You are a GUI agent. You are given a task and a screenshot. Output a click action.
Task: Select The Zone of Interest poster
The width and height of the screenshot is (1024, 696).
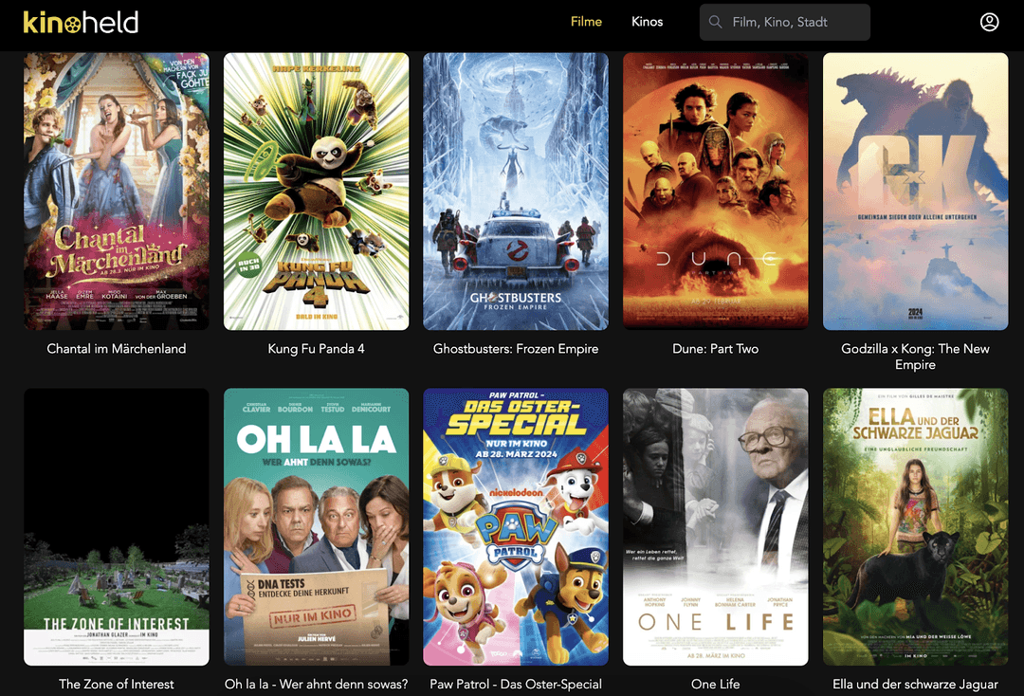pyautogui.click(x=117, y=527)
